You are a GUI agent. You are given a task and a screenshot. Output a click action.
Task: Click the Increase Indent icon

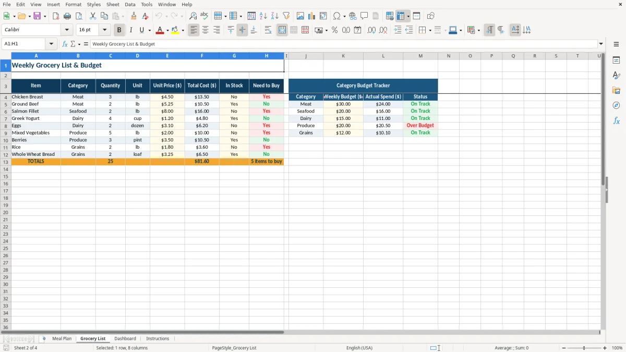click(398, 30)
